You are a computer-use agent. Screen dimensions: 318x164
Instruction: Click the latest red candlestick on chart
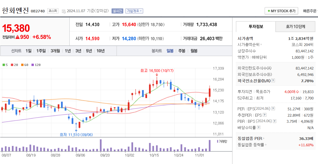210,93
